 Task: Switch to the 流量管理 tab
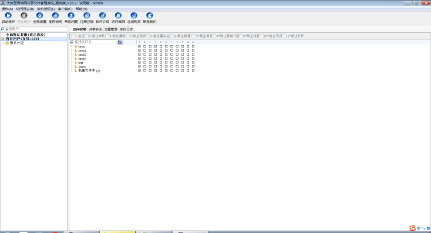[110, 29]
